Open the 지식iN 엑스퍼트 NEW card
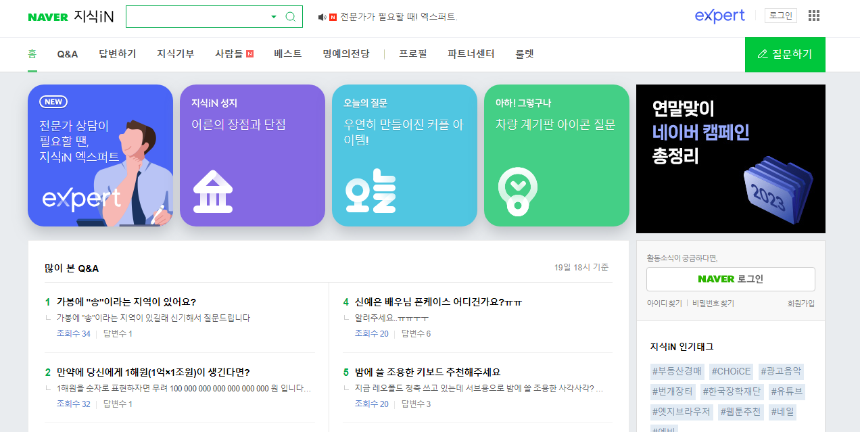 (x=100, y=155)
